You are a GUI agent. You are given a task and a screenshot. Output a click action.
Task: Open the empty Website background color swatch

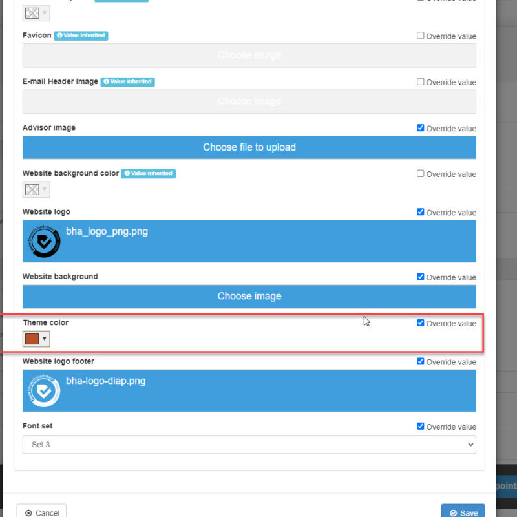[36, 189]
